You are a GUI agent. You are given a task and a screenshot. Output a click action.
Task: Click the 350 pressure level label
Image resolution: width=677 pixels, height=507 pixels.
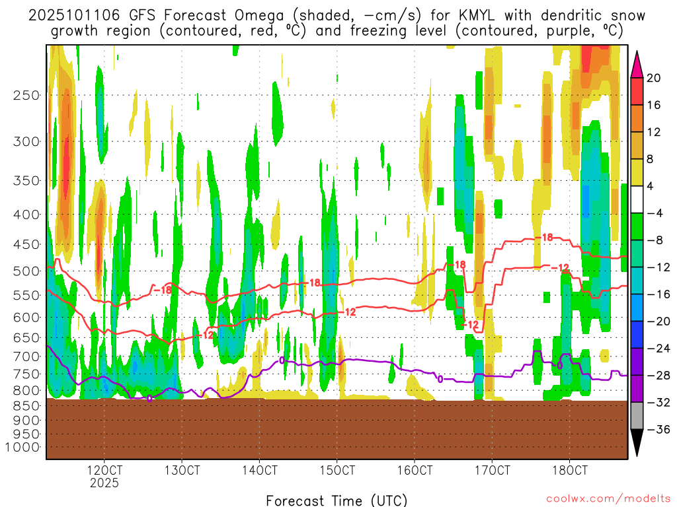26,181
